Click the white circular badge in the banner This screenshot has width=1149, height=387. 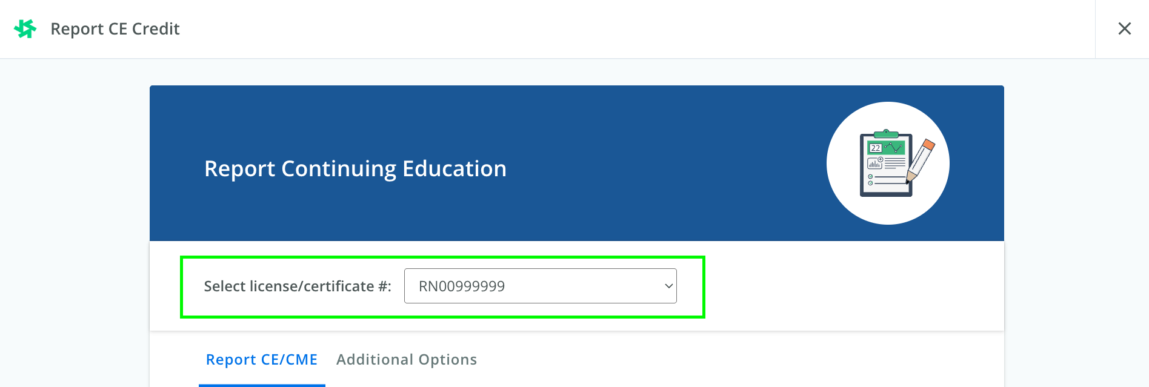tap(888, 163)
